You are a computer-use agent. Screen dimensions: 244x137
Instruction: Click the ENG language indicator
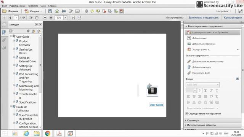click(226, 134)
